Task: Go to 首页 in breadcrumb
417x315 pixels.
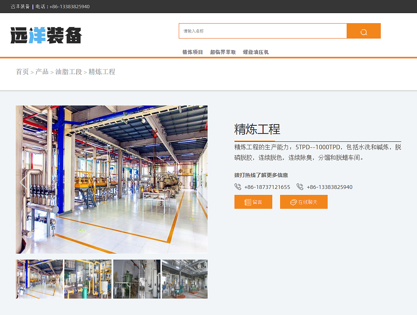Action: tap(22, 72)
